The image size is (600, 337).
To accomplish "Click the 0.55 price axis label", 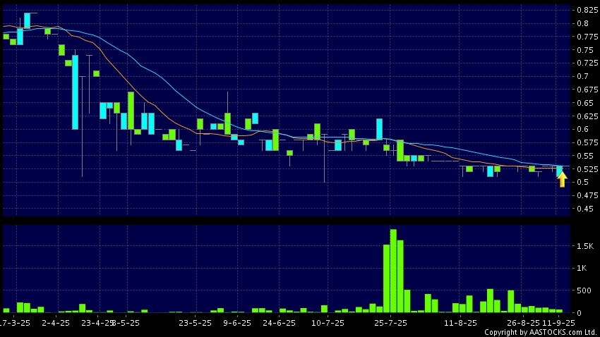I will click(x=585, y=156).
